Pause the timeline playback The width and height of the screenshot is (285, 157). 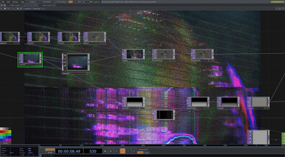(x=111, y=151)
